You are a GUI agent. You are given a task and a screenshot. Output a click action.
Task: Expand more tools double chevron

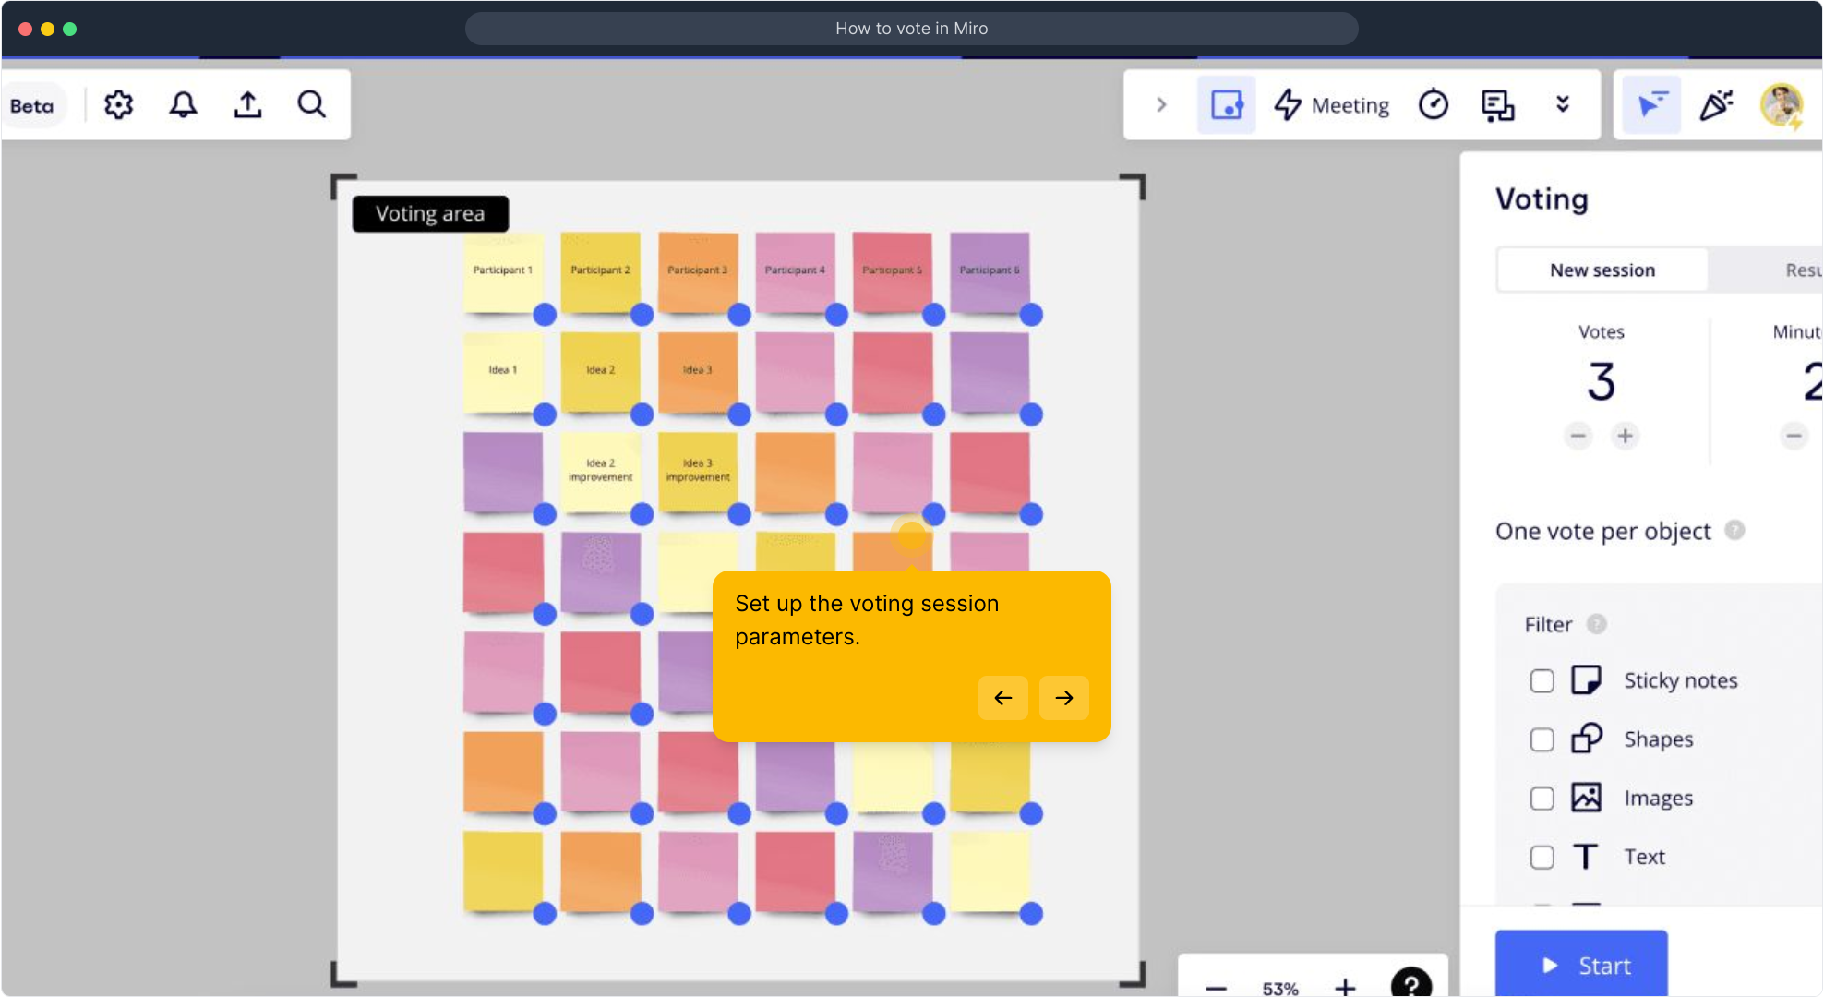point(1562,104)
